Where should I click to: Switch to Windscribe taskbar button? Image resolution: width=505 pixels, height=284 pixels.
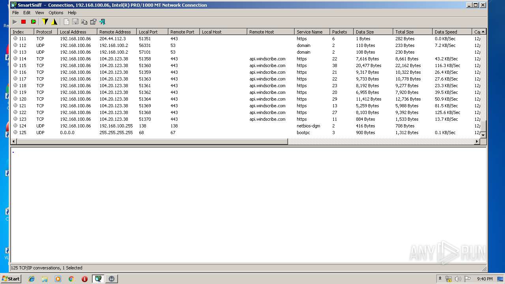point(112,279)
